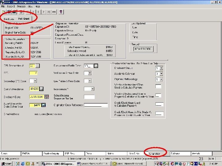Viewport: 222px width, 166px height.
Task: Open Help question mark toolbar icon
Action: 61,12
